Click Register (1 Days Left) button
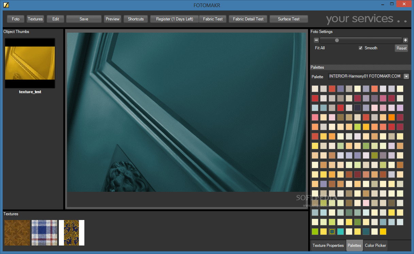 click(x=175, y=19)
